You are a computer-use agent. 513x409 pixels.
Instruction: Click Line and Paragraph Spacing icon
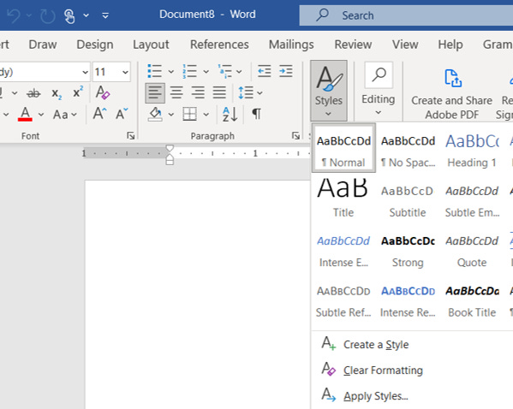246,93
